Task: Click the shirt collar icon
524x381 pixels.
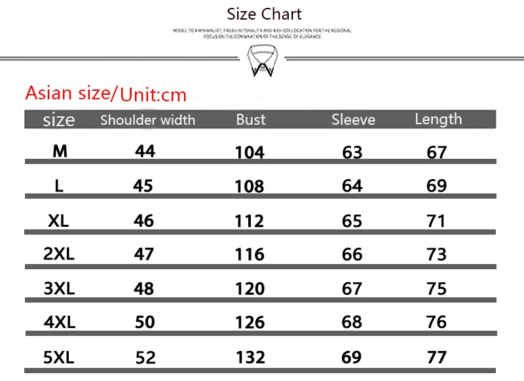Action: pos(262,62)
